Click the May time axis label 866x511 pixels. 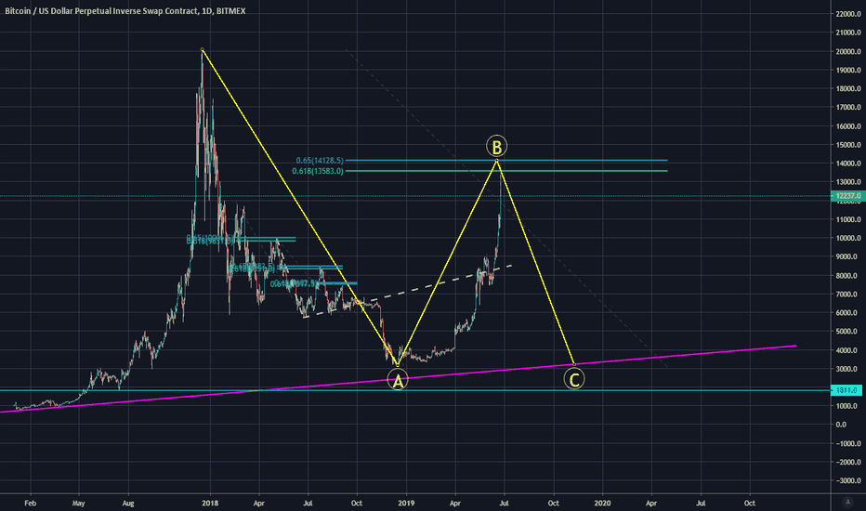(78, 504)
